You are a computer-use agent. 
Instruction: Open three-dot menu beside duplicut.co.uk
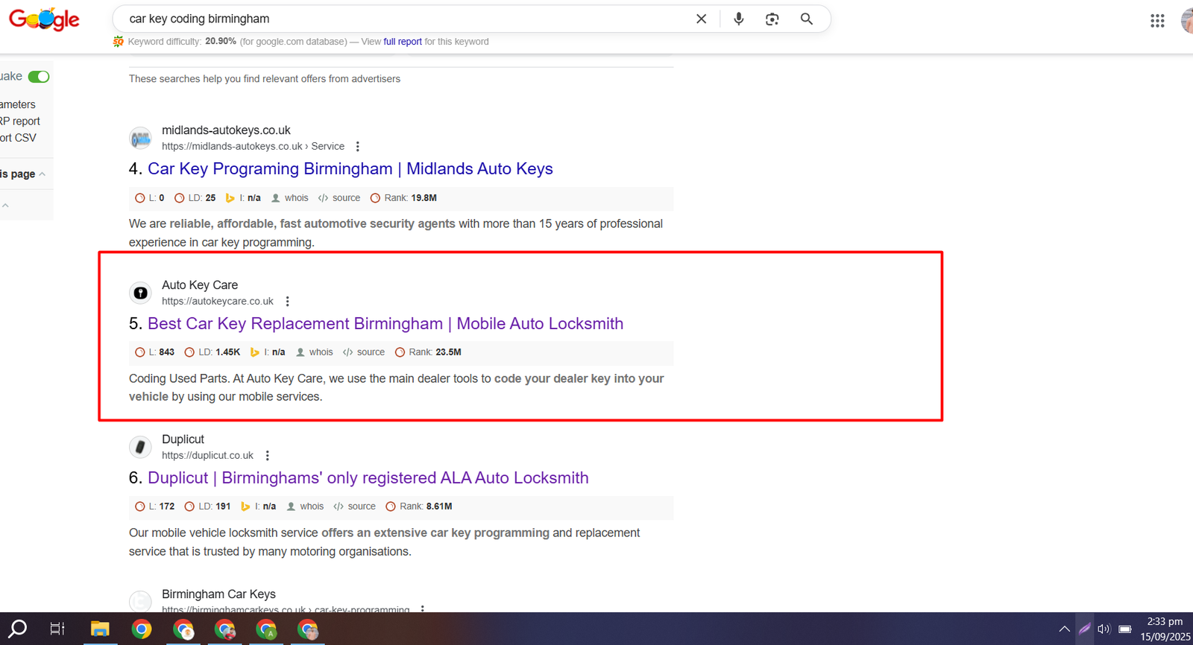(267, 456)
